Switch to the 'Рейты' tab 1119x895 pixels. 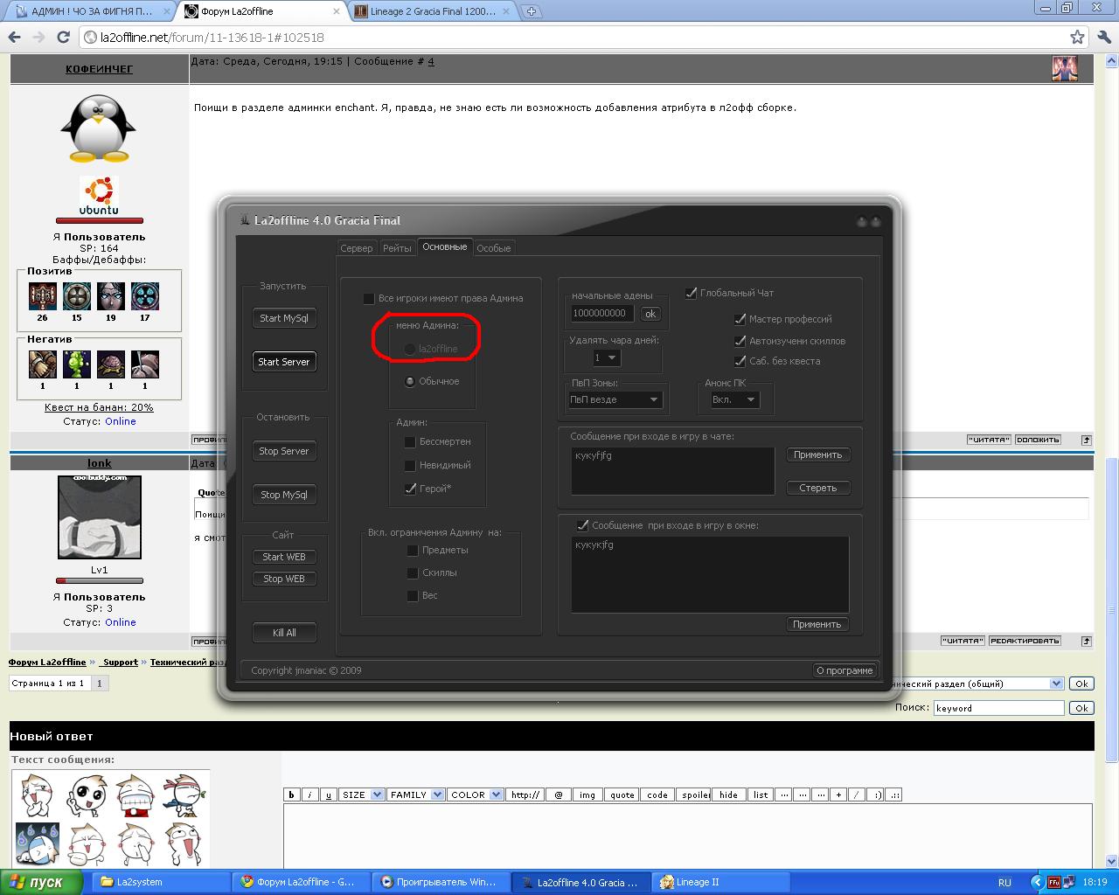tap(397, 248)
